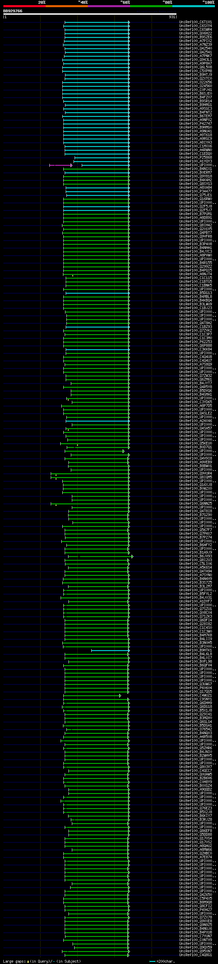Select label UniRef100_C3YD65
Screen dimensions: 218x964
pos(195,402)
